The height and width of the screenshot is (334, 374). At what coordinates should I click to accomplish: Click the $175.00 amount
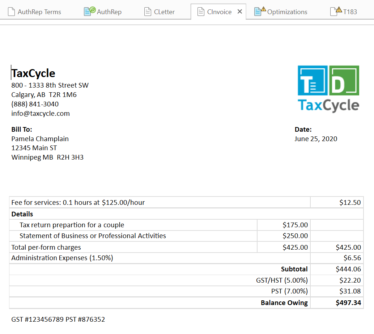click(295, 225)
